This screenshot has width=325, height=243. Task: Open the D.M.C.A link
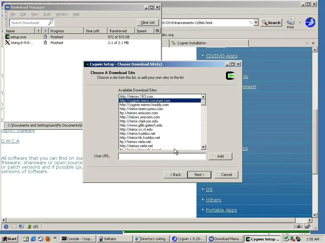[10, 141]
